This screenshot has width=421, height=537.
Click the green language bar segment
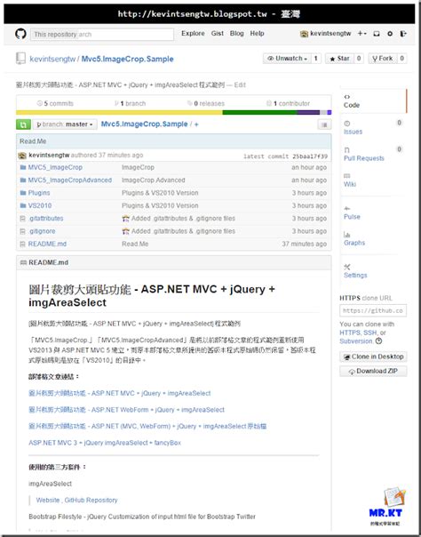point(259,112)
